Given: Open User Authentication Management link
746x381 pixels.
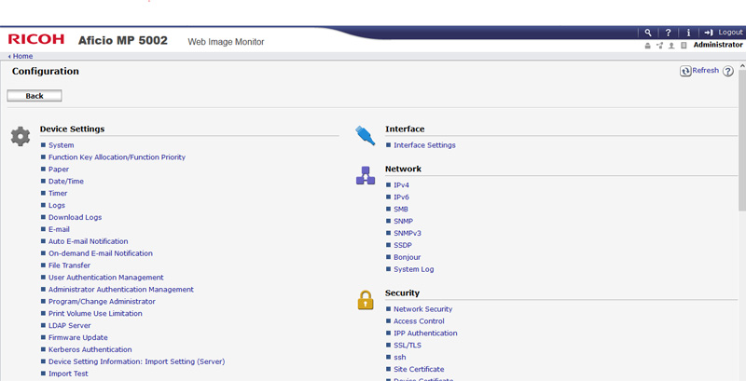Looking at the screenshot, I should [105, 278].
